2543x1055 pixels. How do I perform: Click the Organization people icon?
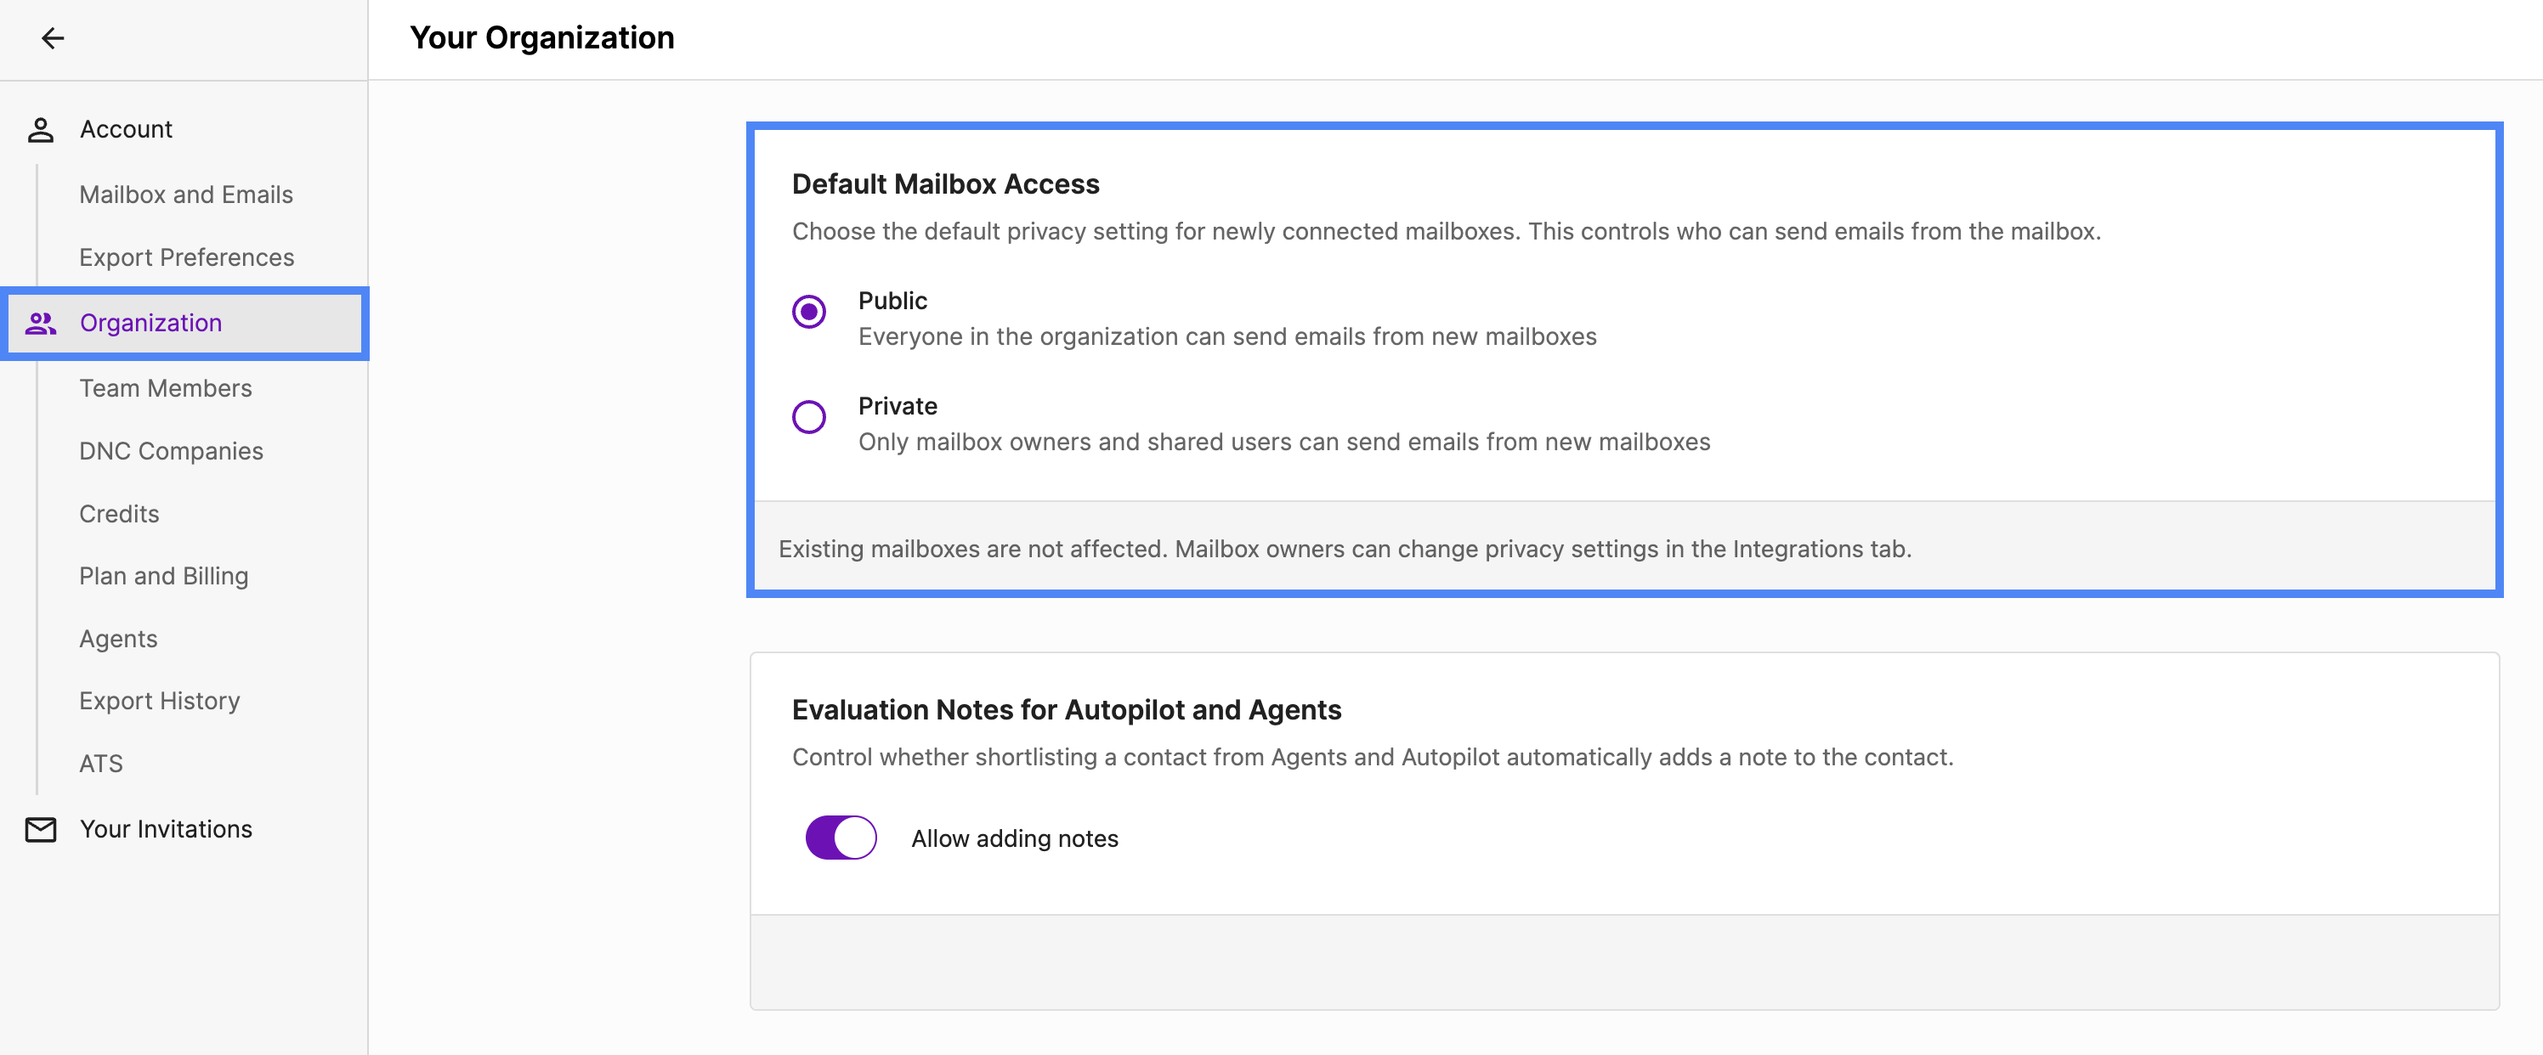tap(41, 323)
